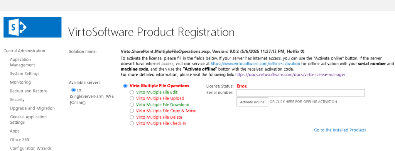Viewport: 395px width, 151px height.
Task: Open the virto-license-manager docs link
Action: [290, 75]
